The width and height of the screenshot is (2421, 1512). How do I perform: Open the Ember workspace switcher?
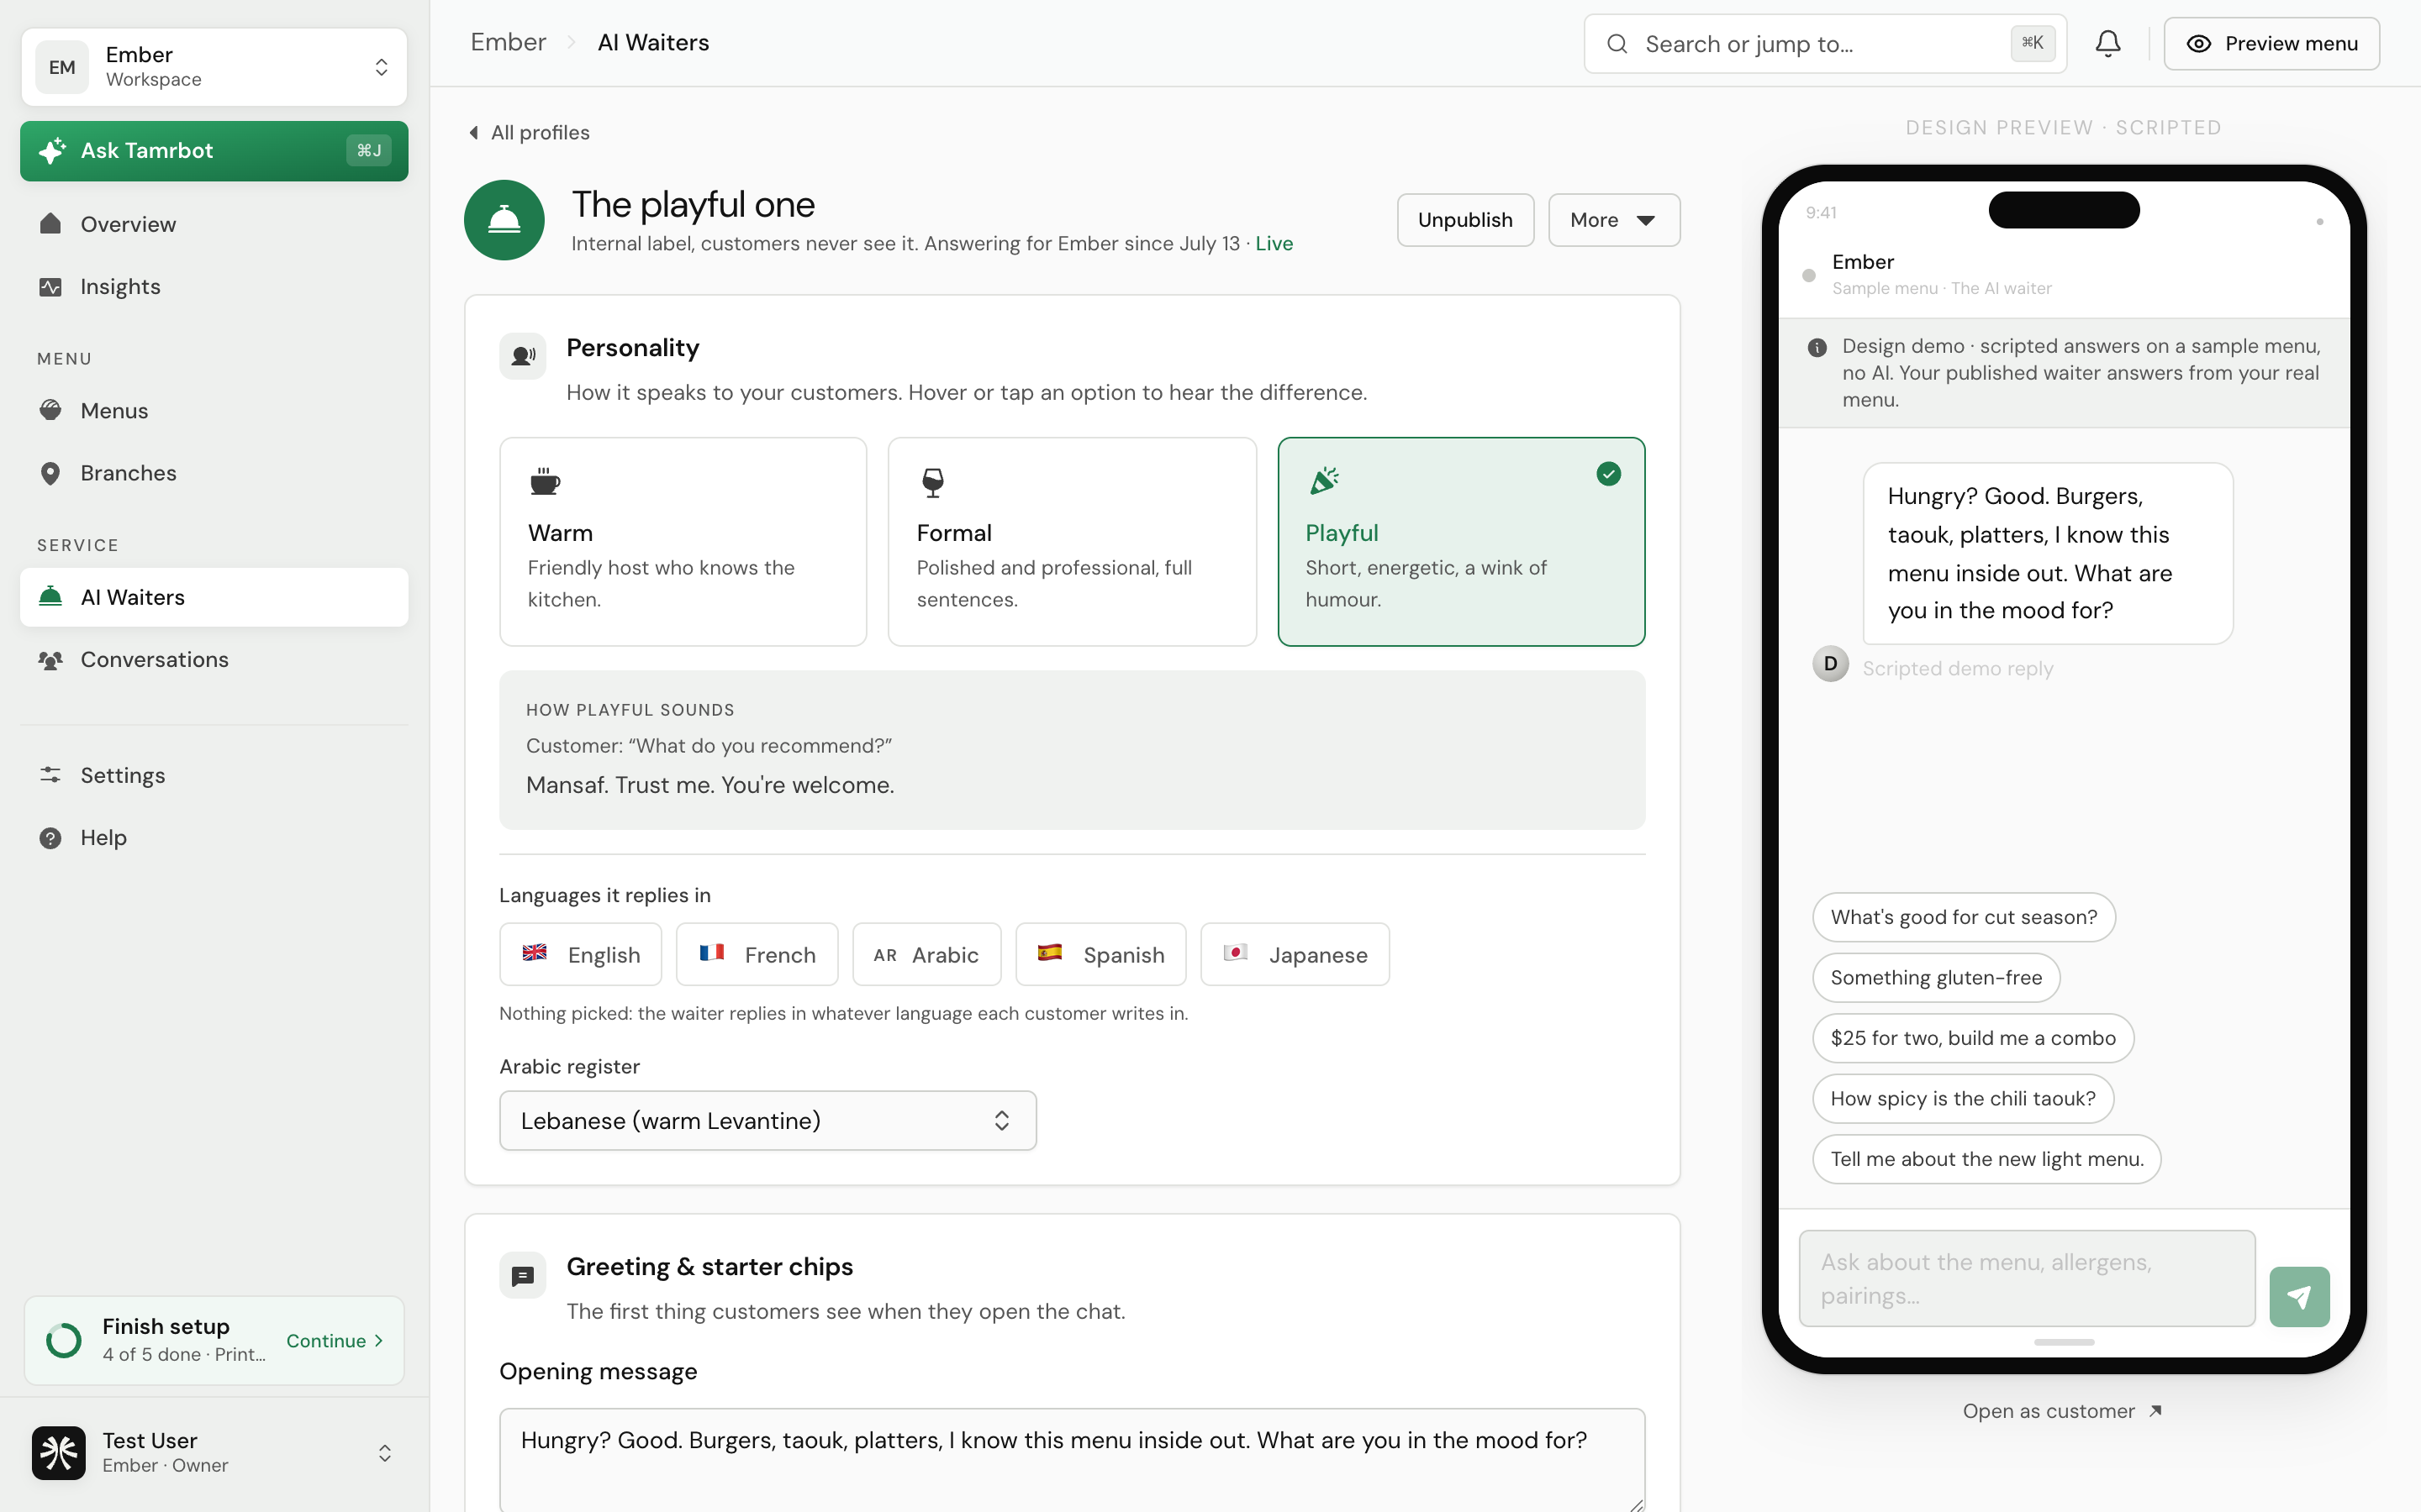point(214,67)
